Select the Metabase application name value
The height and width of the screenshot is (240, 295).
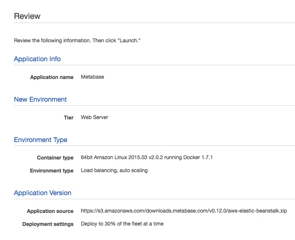[x=92, y=77]
